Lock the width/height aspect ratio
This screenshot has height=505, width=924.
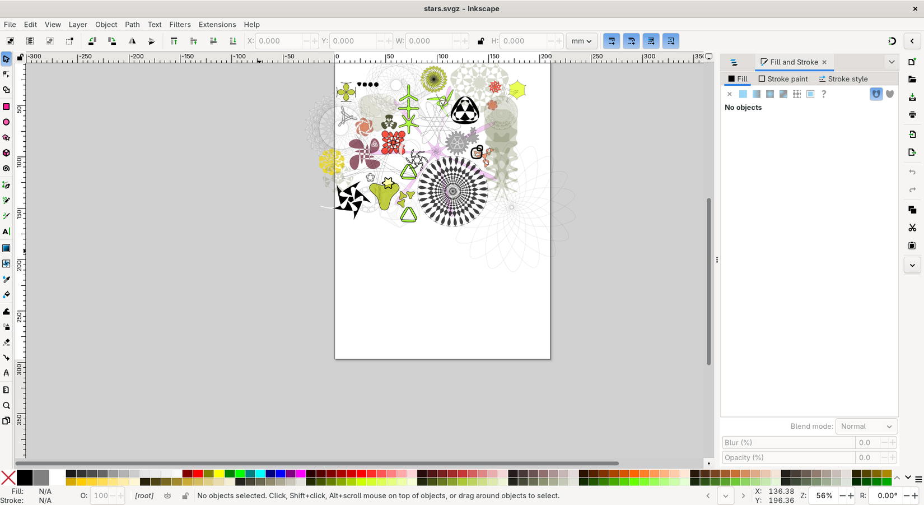(480, 40)
